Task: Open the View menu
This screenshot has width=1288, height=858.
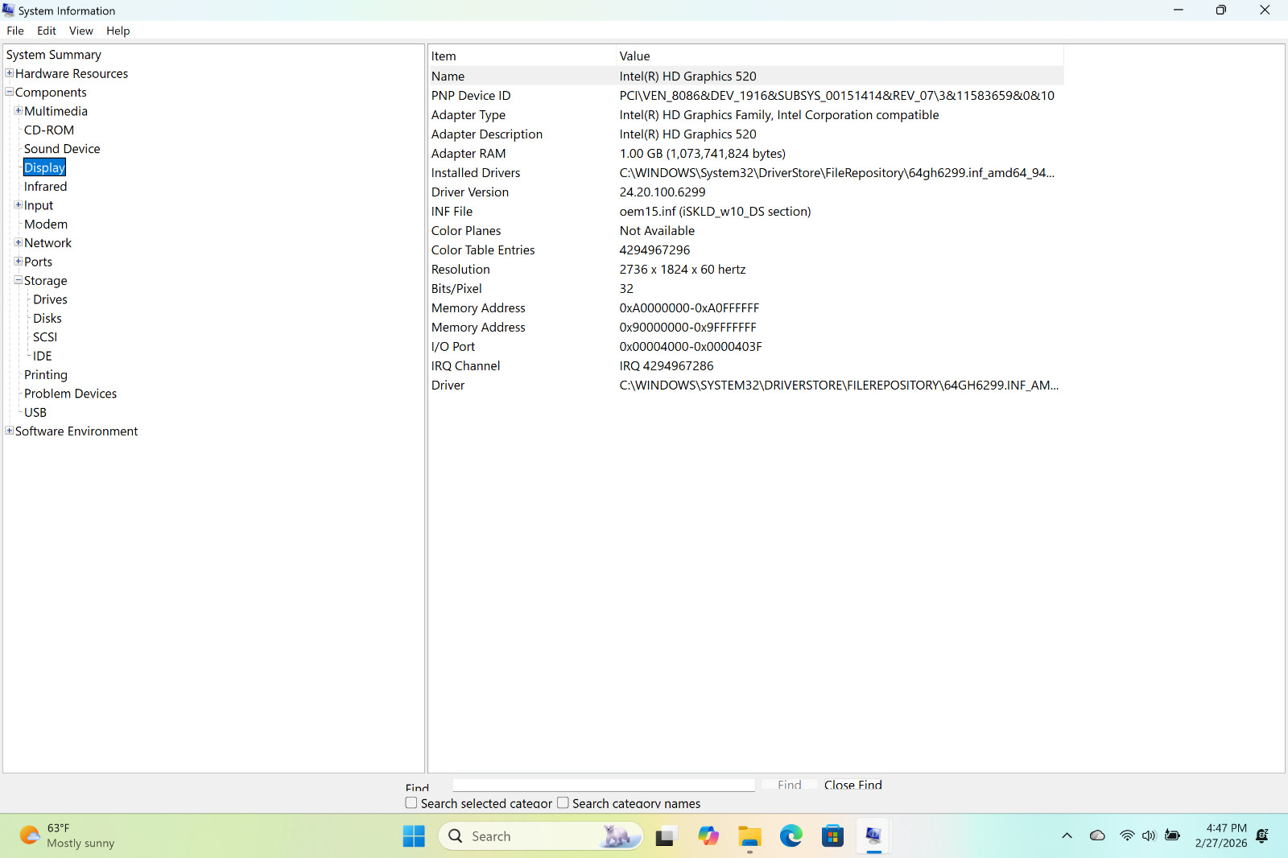Action: coord(81,31)
